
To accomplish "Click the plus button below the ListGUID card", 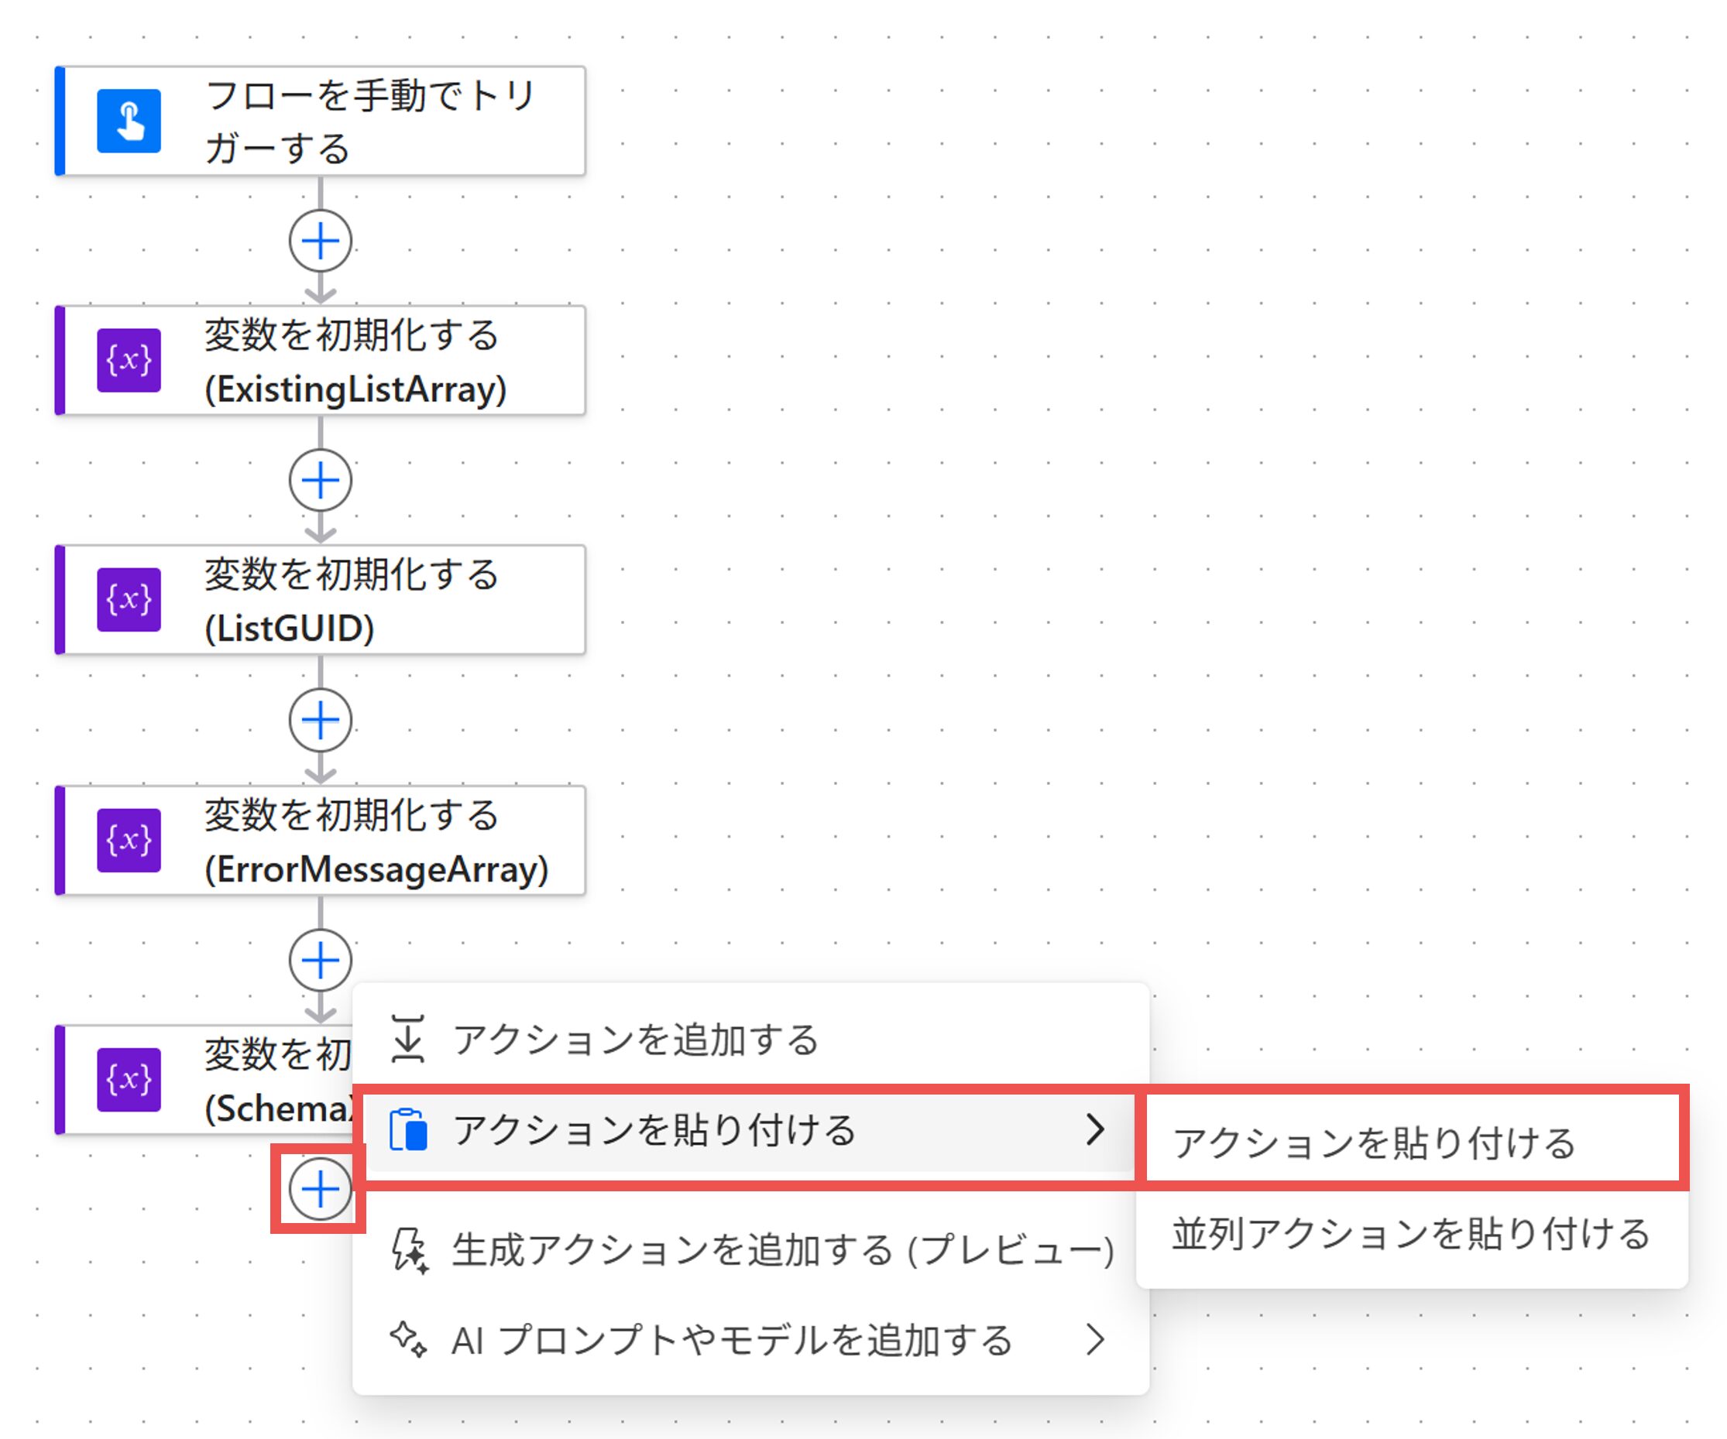I will point(321,720).
